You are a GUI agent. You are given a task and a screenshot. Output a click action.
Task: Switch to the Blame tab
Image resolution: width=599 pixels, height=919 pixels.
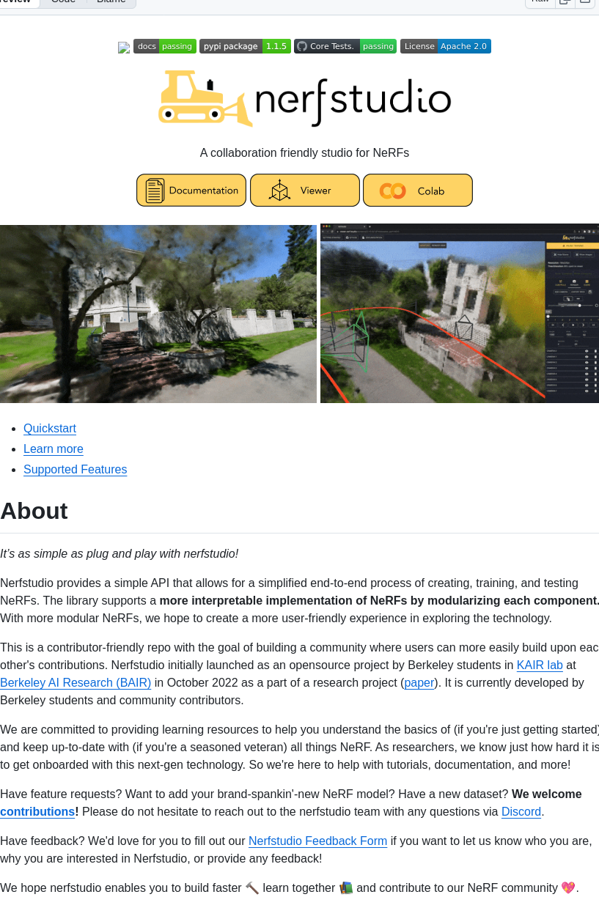111,1
